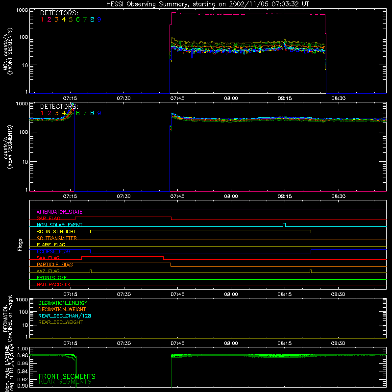Image resolution: width=392 pixels, height=392 pixels.
Task: Click the ECLIPSE_FLAG label
Action: pos(53,251)
